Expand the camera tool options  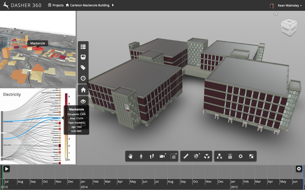pyautogui.click(x=162, y=156)
